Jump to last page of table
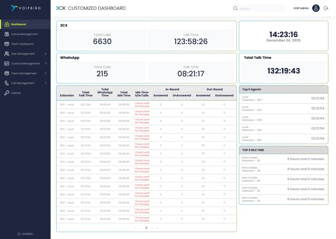 (157, 228)
